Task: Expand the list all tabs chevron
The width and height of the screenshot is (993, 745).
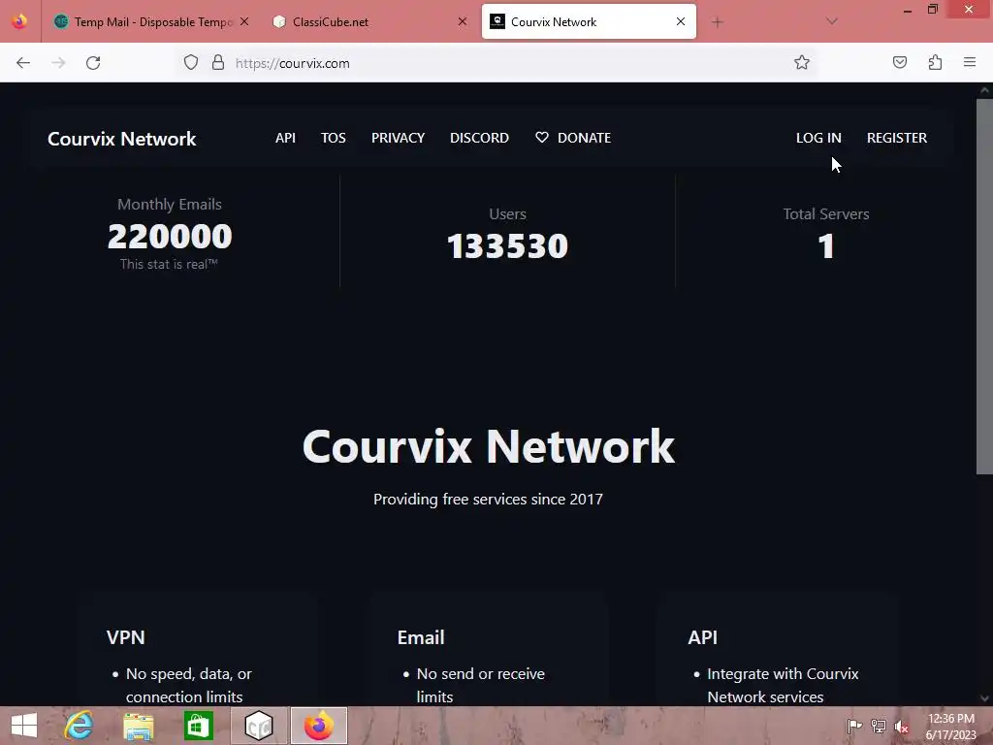Action: click(x=832, y=21)
